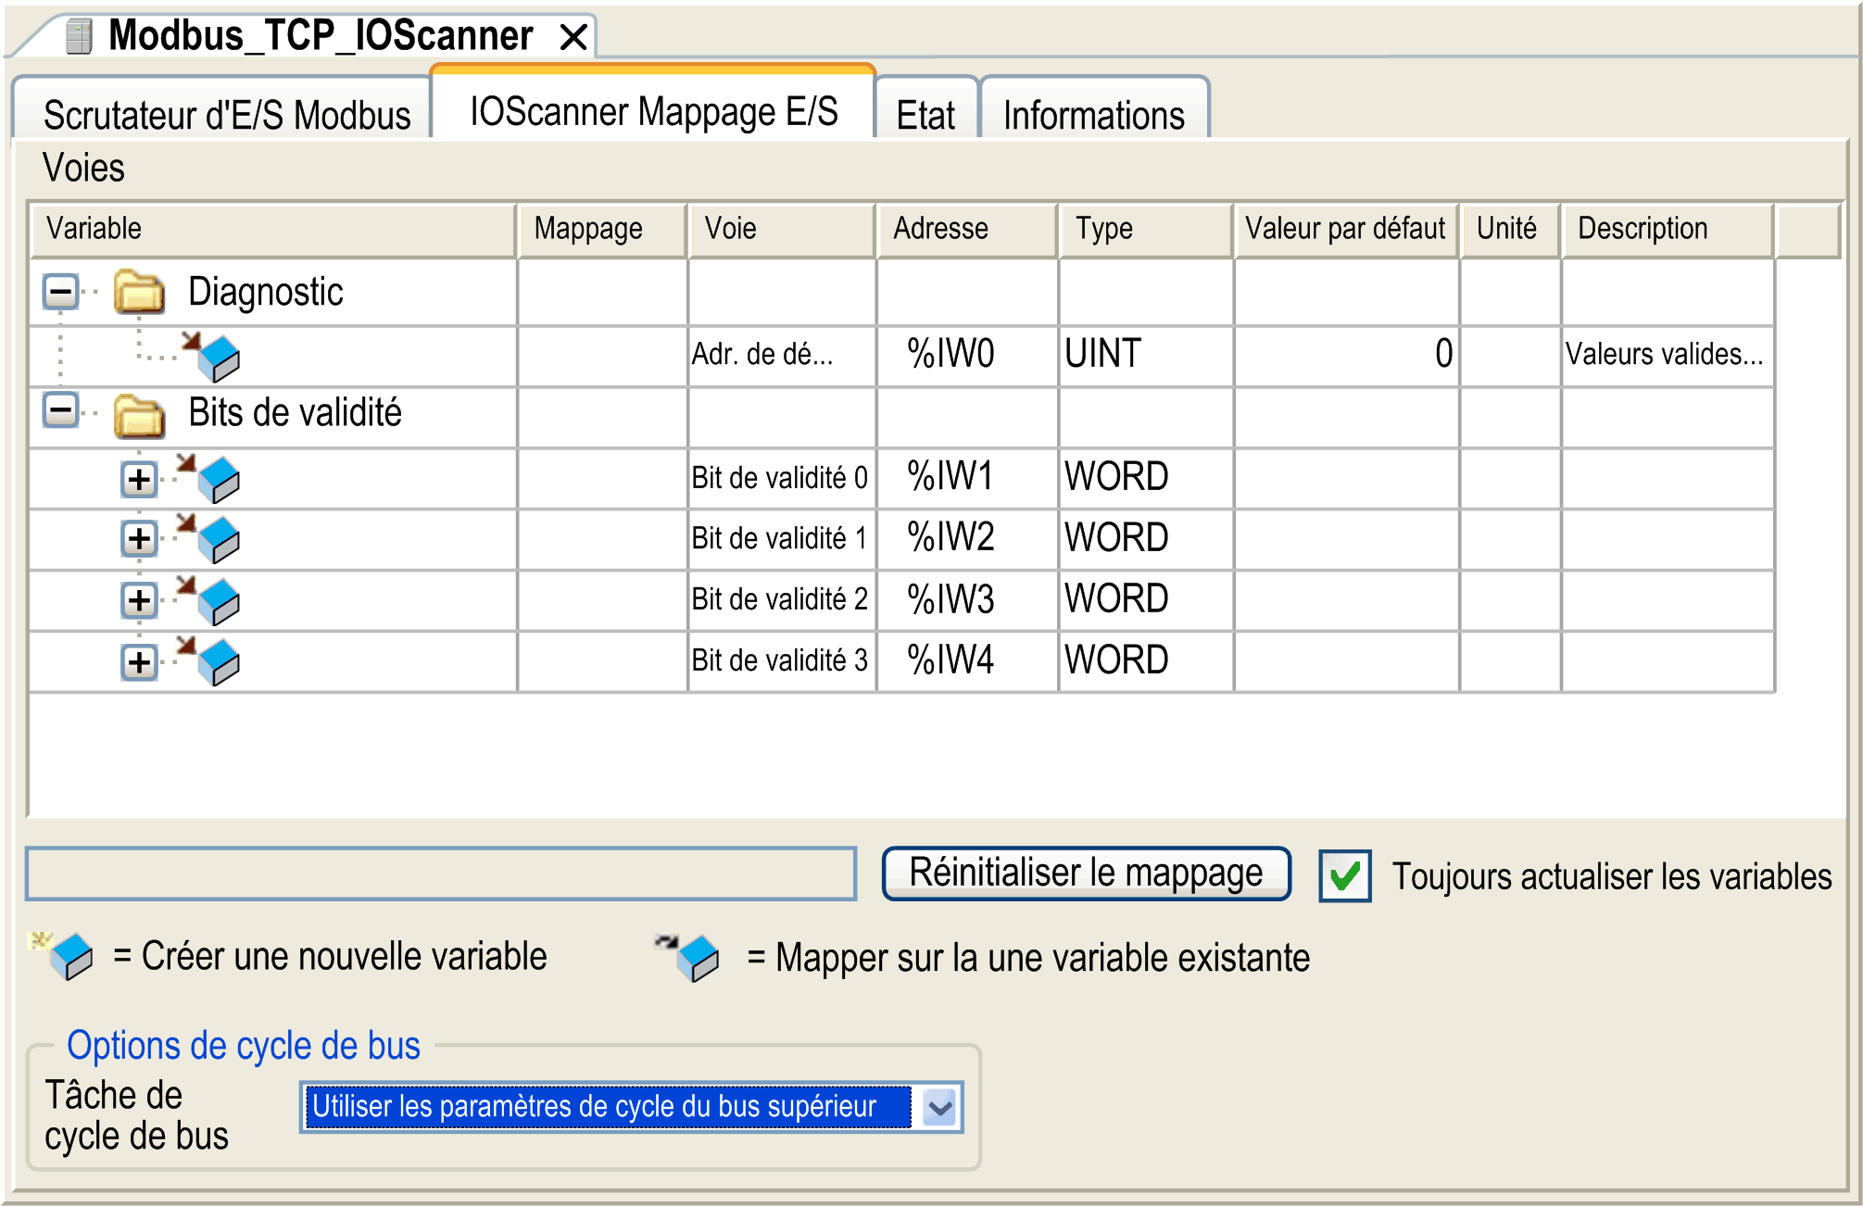The image size is (1863, 1207).
Task: Click the WORD type cell for %IW1
Action: tap(1146, 478)
